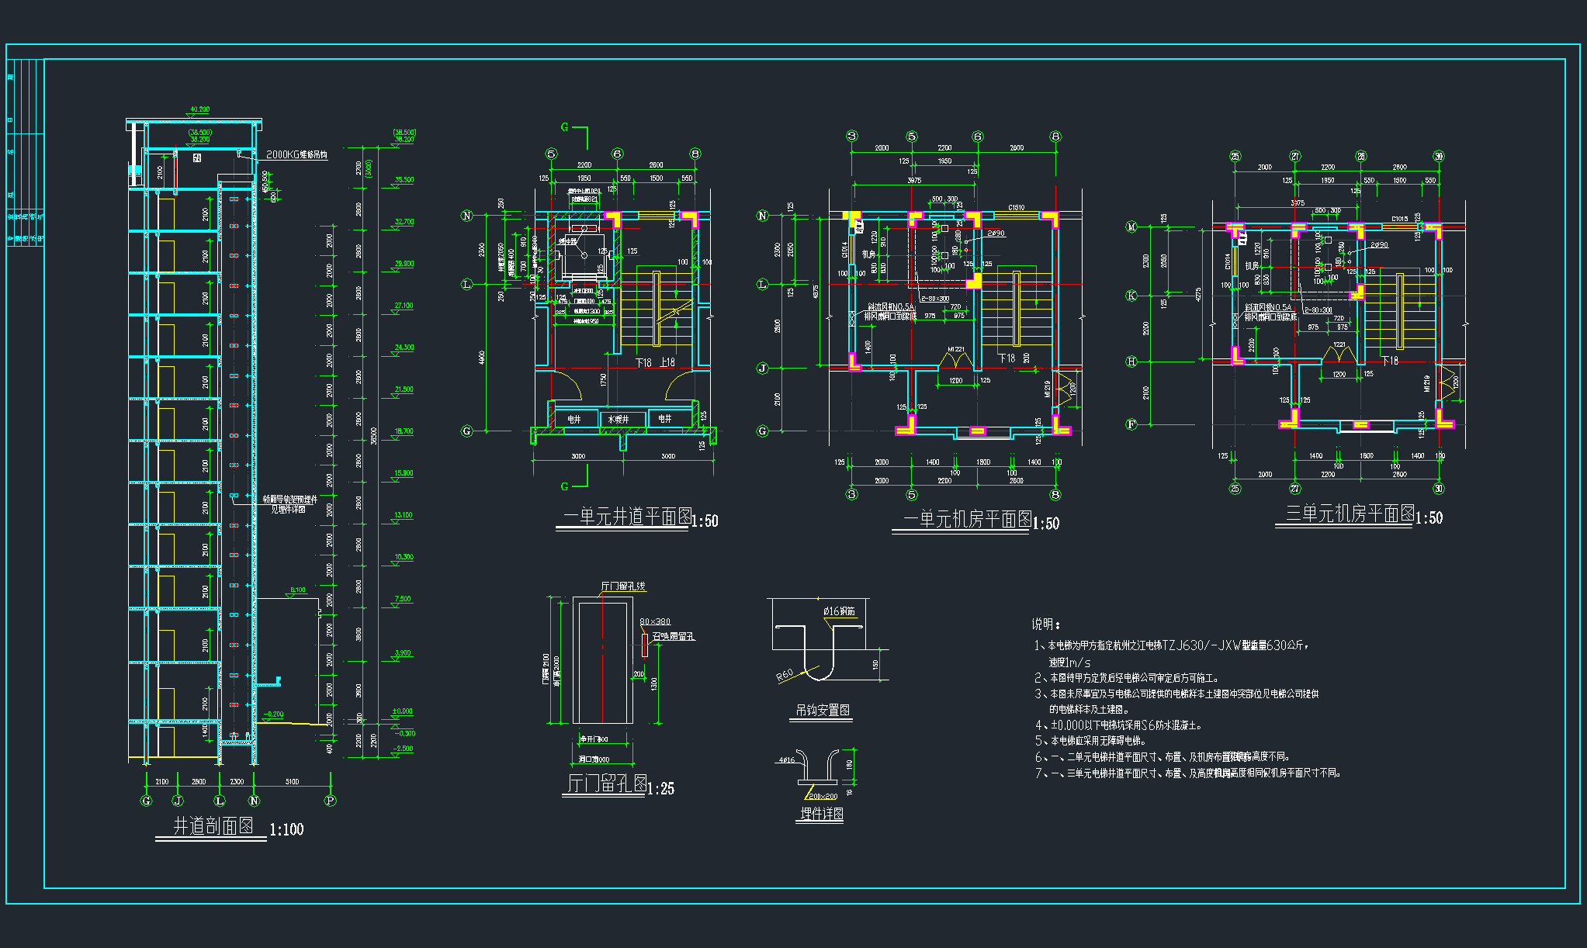Click the Ø16钢筋 rebar label
The height and width of the screenshot is (948, 1587).
[839, 611]
